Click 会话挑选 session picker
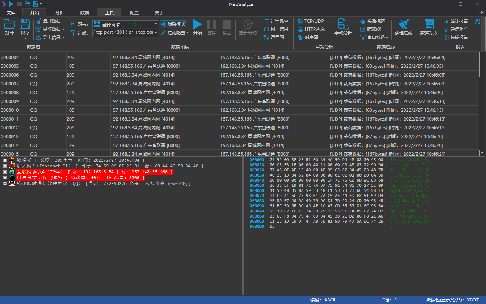This screenshot has height=304, width=486. click(x=373, y=21)
